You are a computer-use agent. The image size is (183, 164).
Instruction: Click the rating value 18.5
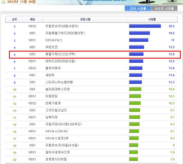[172, 33]
